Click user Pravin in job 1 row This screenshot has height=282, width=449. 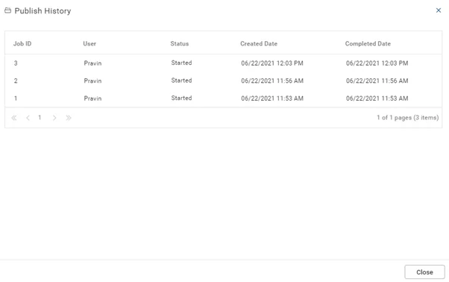(x=92, y=98)
